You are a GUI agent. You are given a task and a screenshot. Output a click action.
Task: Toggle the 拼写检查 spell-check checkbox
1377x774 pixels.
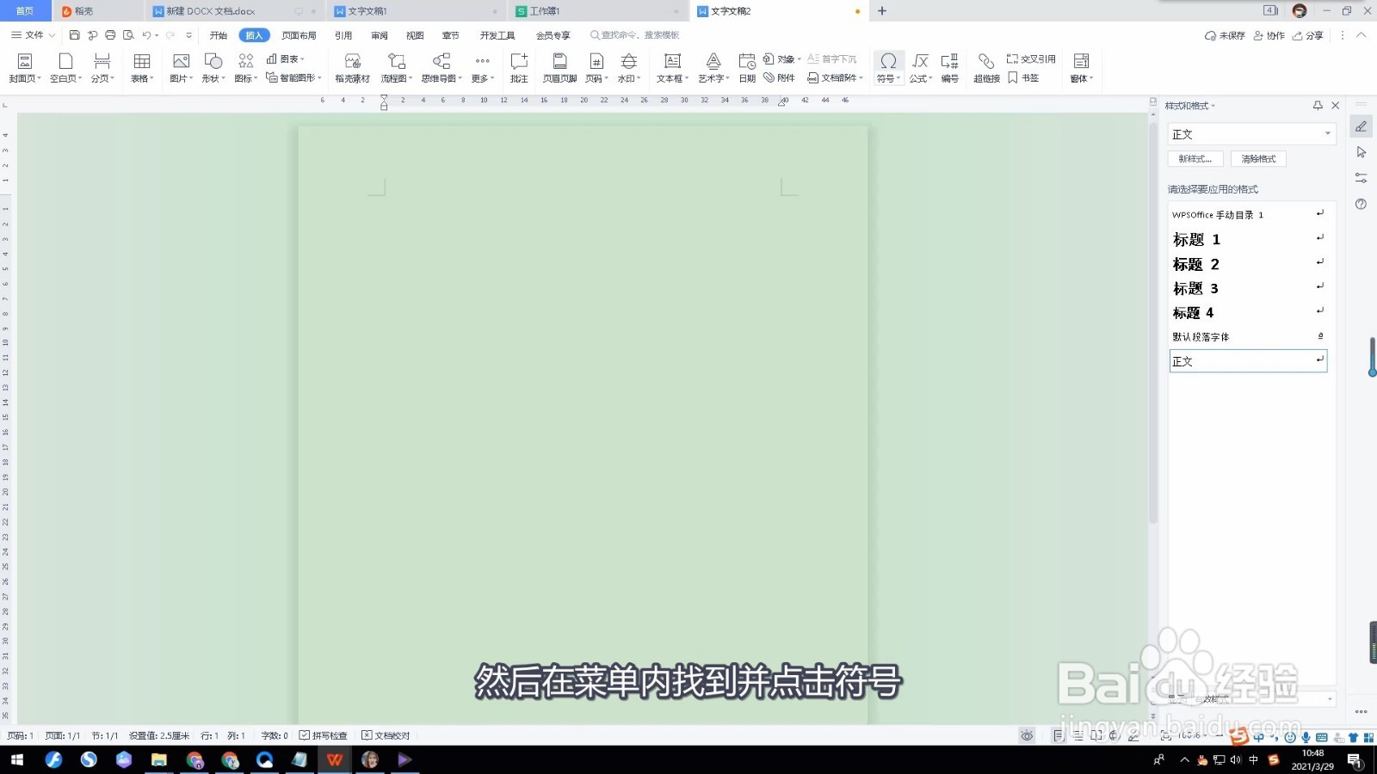pyautogui.click(x=305, y=735)
